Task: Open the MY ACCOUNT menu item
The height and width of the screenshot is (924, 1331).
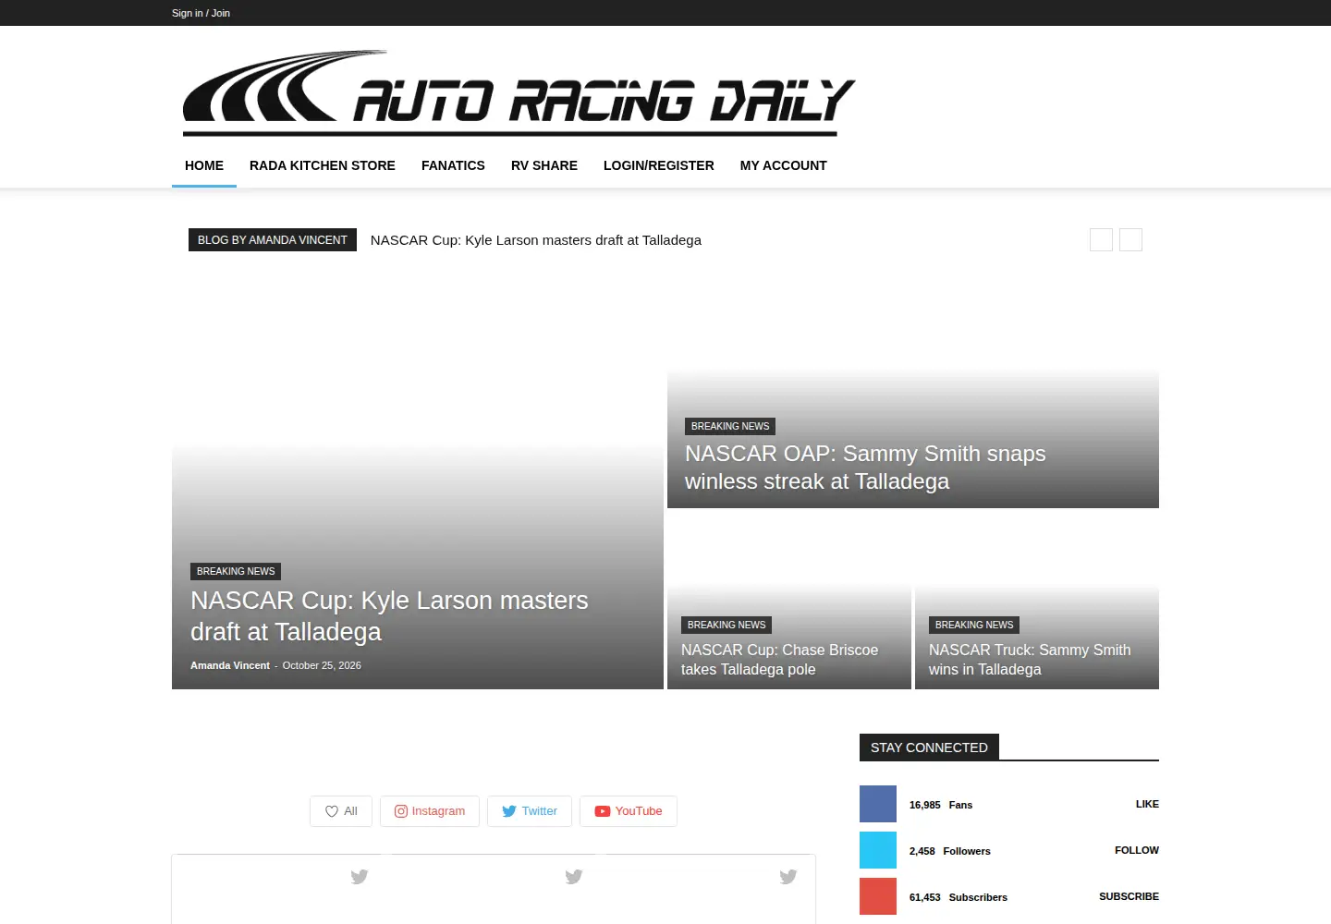Action: click(784, 165)
